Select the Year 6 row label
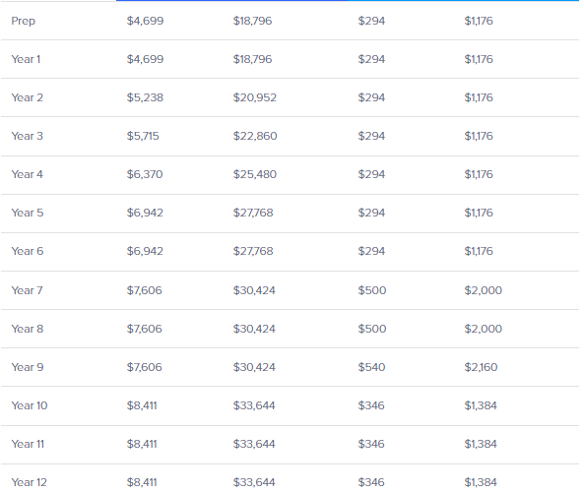Screen dimensions: 584x493 tap(28, 251)
